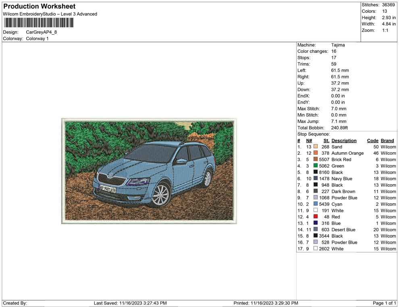This screenshot has width=399, height=307.
Task: Open the Description column header
Action: pos(345,140)
